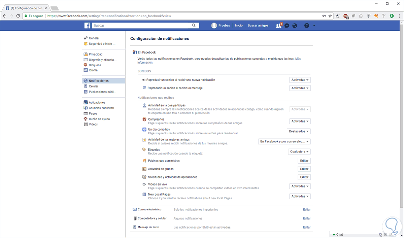Screen dimensions: 404x238
Task: Open the message sound Activadas dropdown
Action: pyautogui.click(x=300, y=88)
